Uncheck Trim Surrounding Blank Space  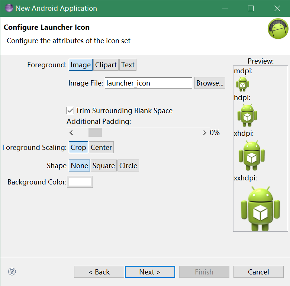coord(70,110)
